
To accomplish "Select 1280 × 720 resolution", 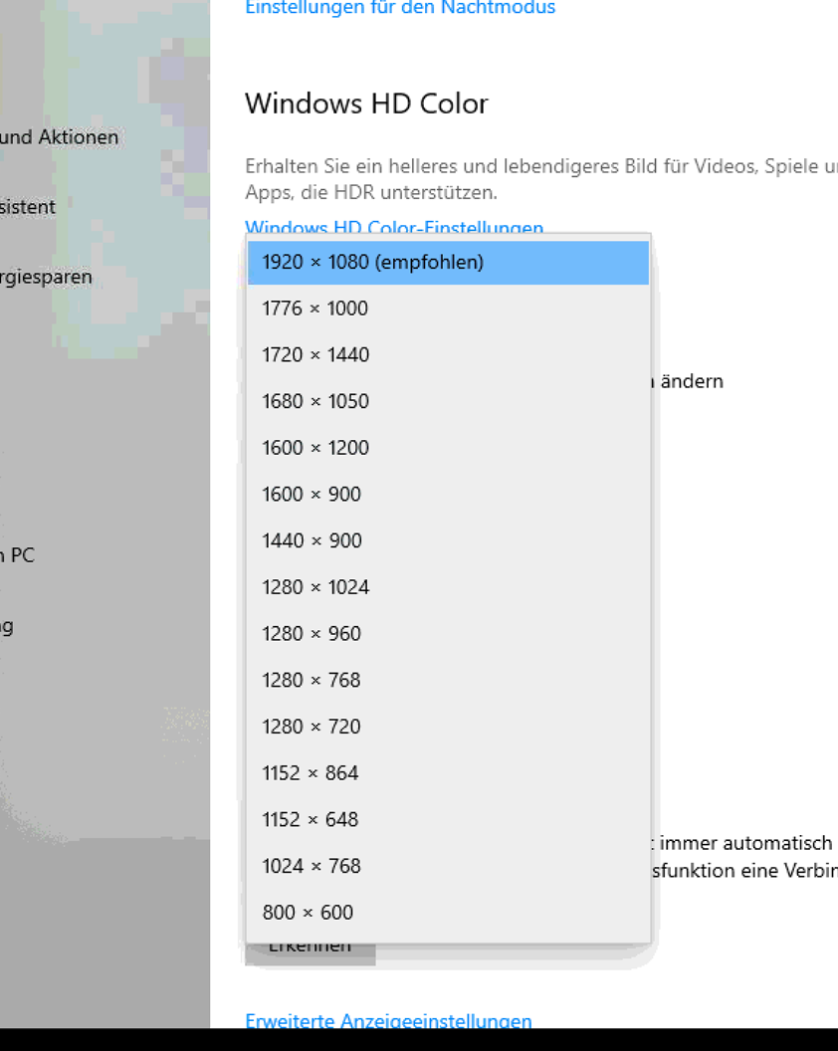I will (448, 727).
